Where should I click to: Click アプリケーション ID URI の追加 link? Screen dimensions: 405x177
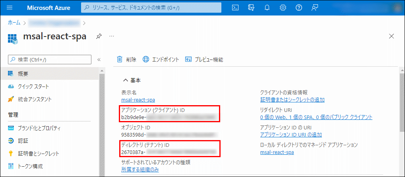[x=291, y=135]
